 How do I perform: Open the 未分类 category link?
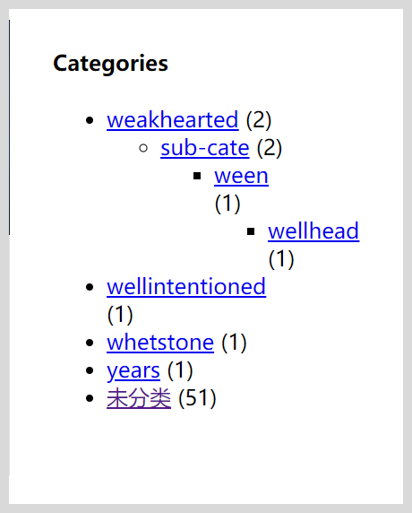pos(139,398)
